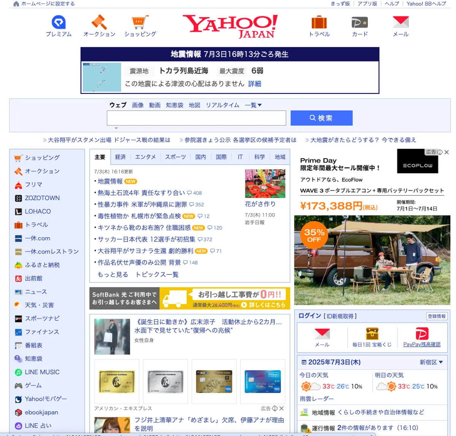Click the メール icon in login panel

(322, 334)
